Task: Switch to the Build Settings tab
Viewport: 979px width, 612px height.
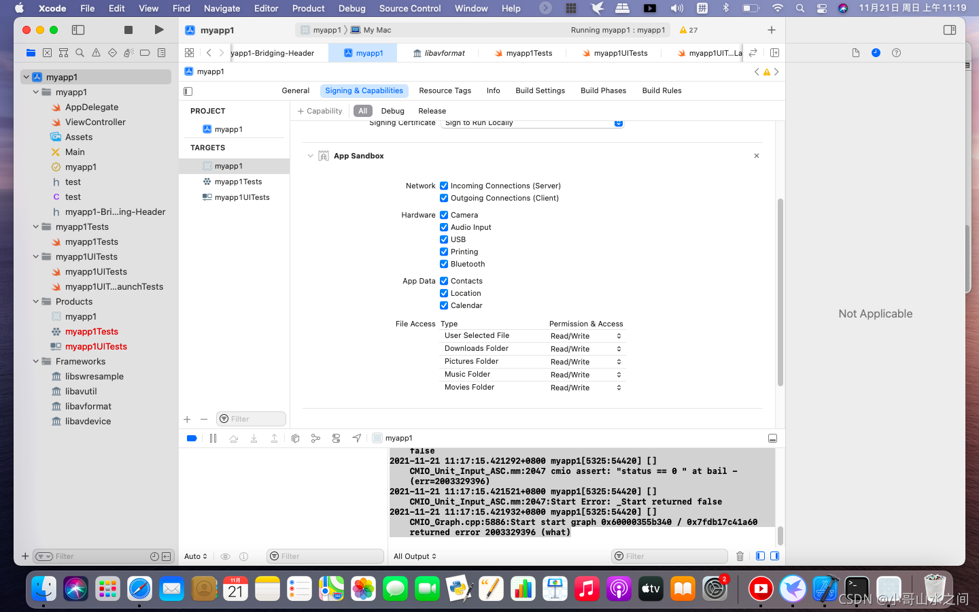Action: coord(540,90)
